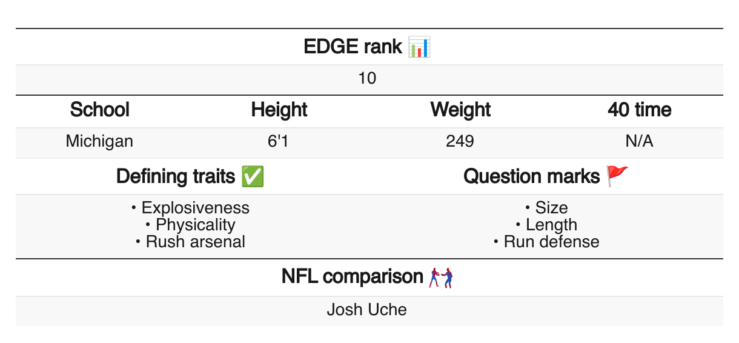Click the bar chart emoji beside EDGE rank
Screen dimensions: 739x343
[419, 47]
